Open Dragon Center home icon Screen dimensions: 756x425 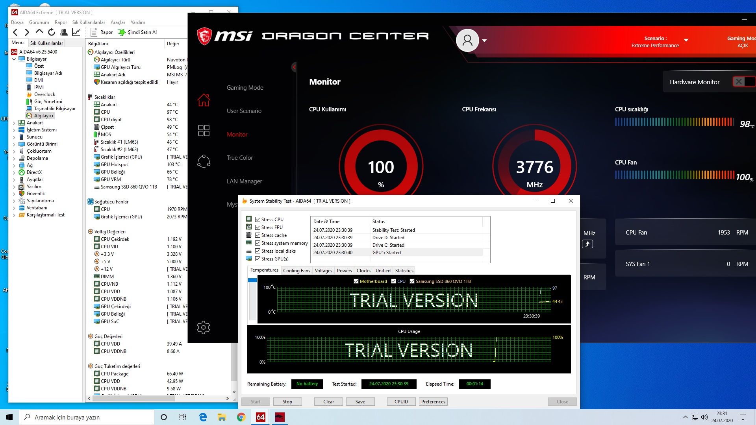pos(204,100)
